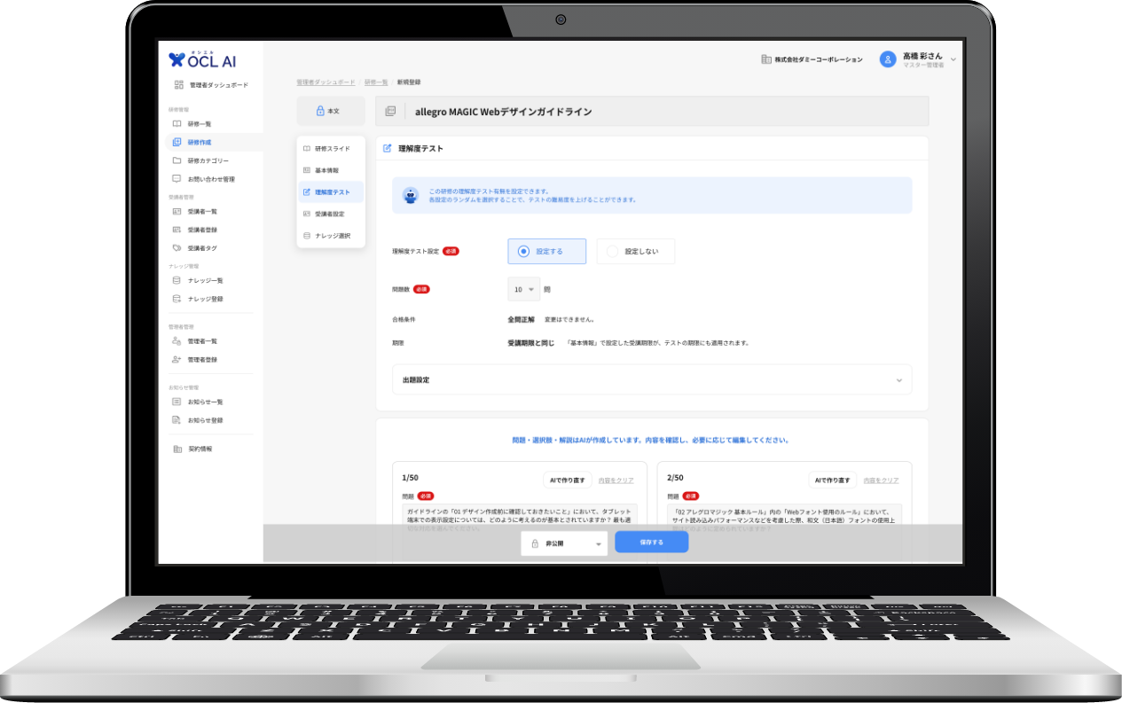Open 管理者ダッシュボード from sidebar
The height and width of the screenshot is (703, 1122).
[211, 85]
